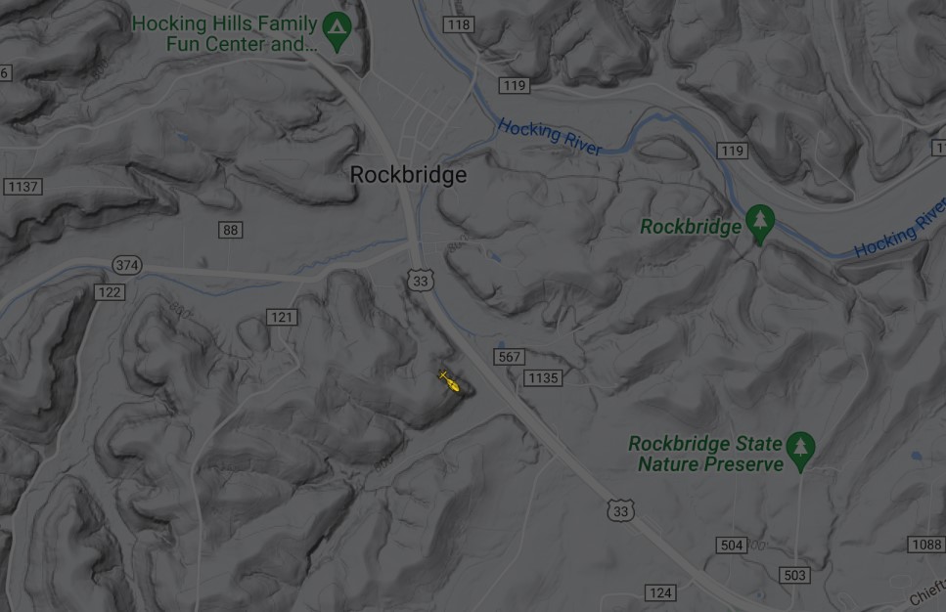Click the US 33 shield near Rockbridge
The image size is (946, 612).
coord(421,281)
